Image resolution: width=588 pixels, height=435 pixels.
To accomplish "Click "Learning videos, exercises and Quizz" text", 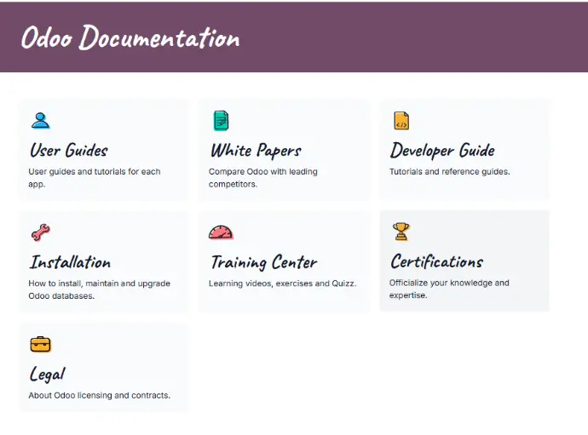I will click(x=282, y=283).
